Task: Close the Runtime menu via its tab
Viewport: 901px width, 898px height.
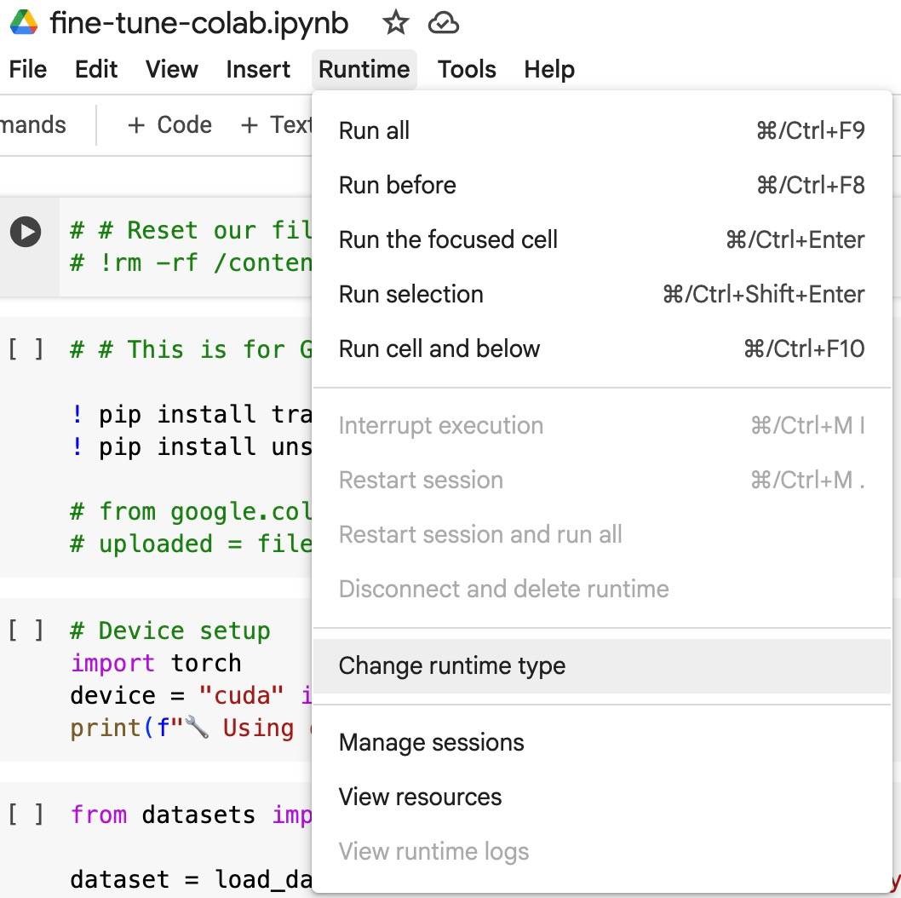Action: coord(364,69)
